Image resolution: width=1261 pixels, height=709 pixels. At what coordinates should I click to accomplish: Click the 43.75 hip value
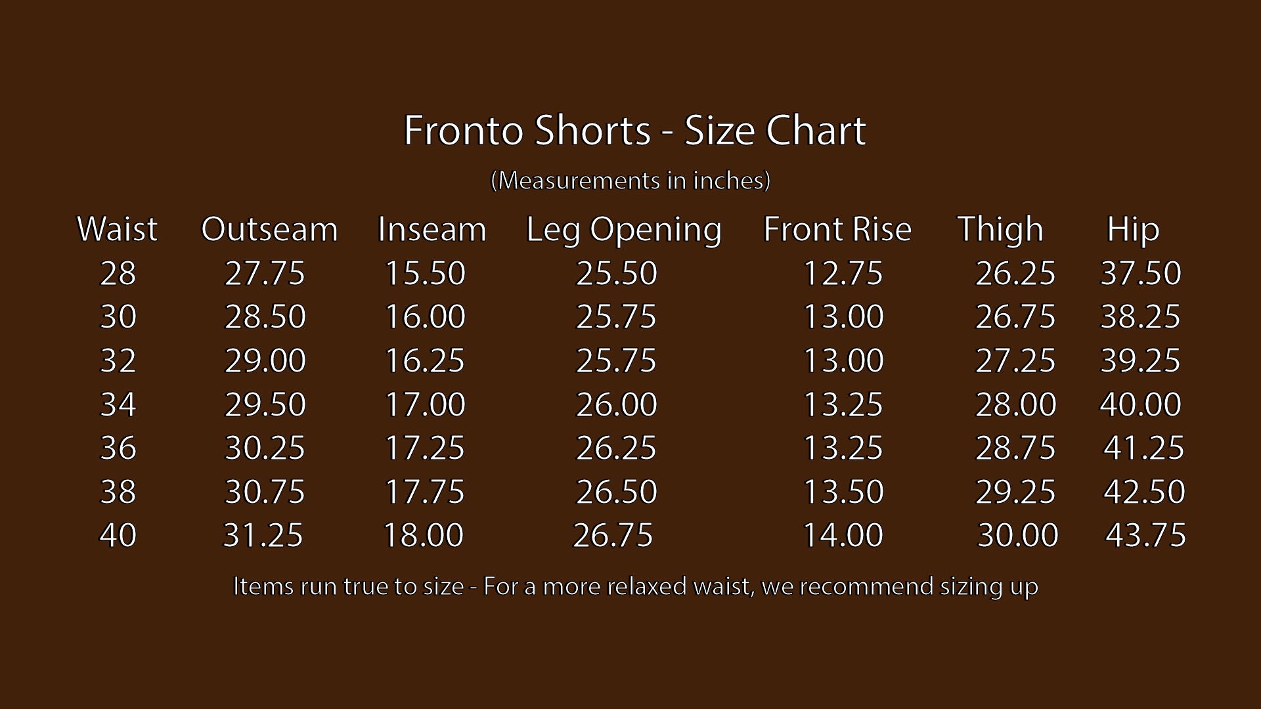point(1145,535)
